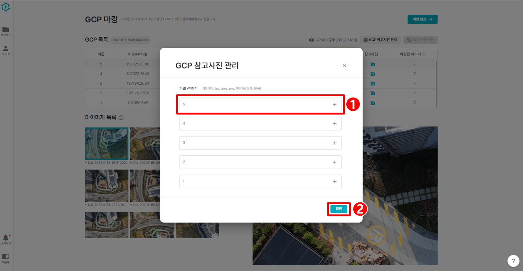Viewport: 523px width, 271px height.
Task: Click the 마킹 완료 button
Action: click(422, 19)
